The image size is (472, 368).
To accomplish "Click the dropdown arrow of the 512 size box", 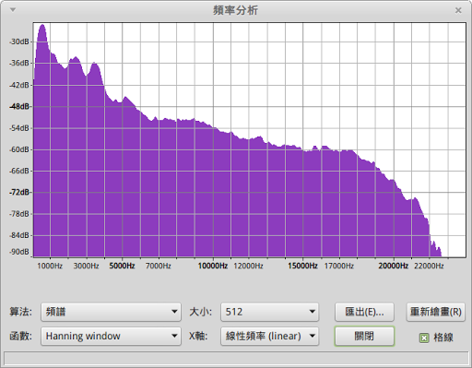I will point(313,312).
